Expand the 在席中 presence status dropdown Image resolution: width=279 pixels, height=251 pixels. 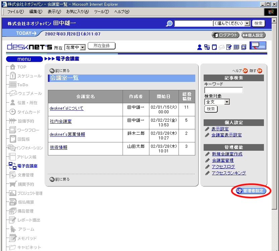[x=83, y=47]
